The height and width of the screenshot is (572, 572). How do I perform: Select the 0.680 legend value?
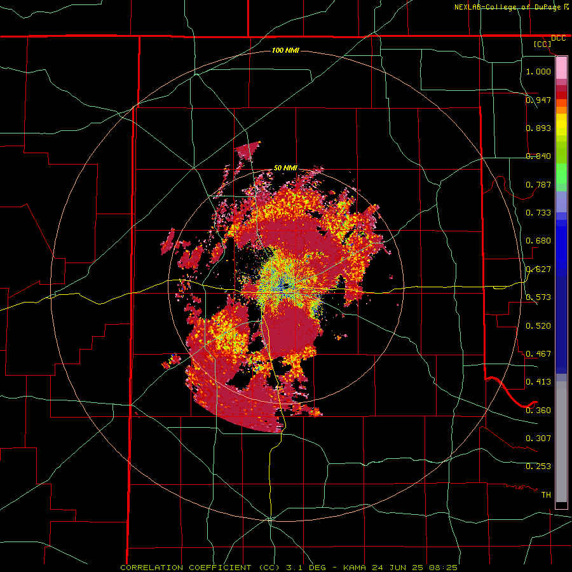(538, 240)
